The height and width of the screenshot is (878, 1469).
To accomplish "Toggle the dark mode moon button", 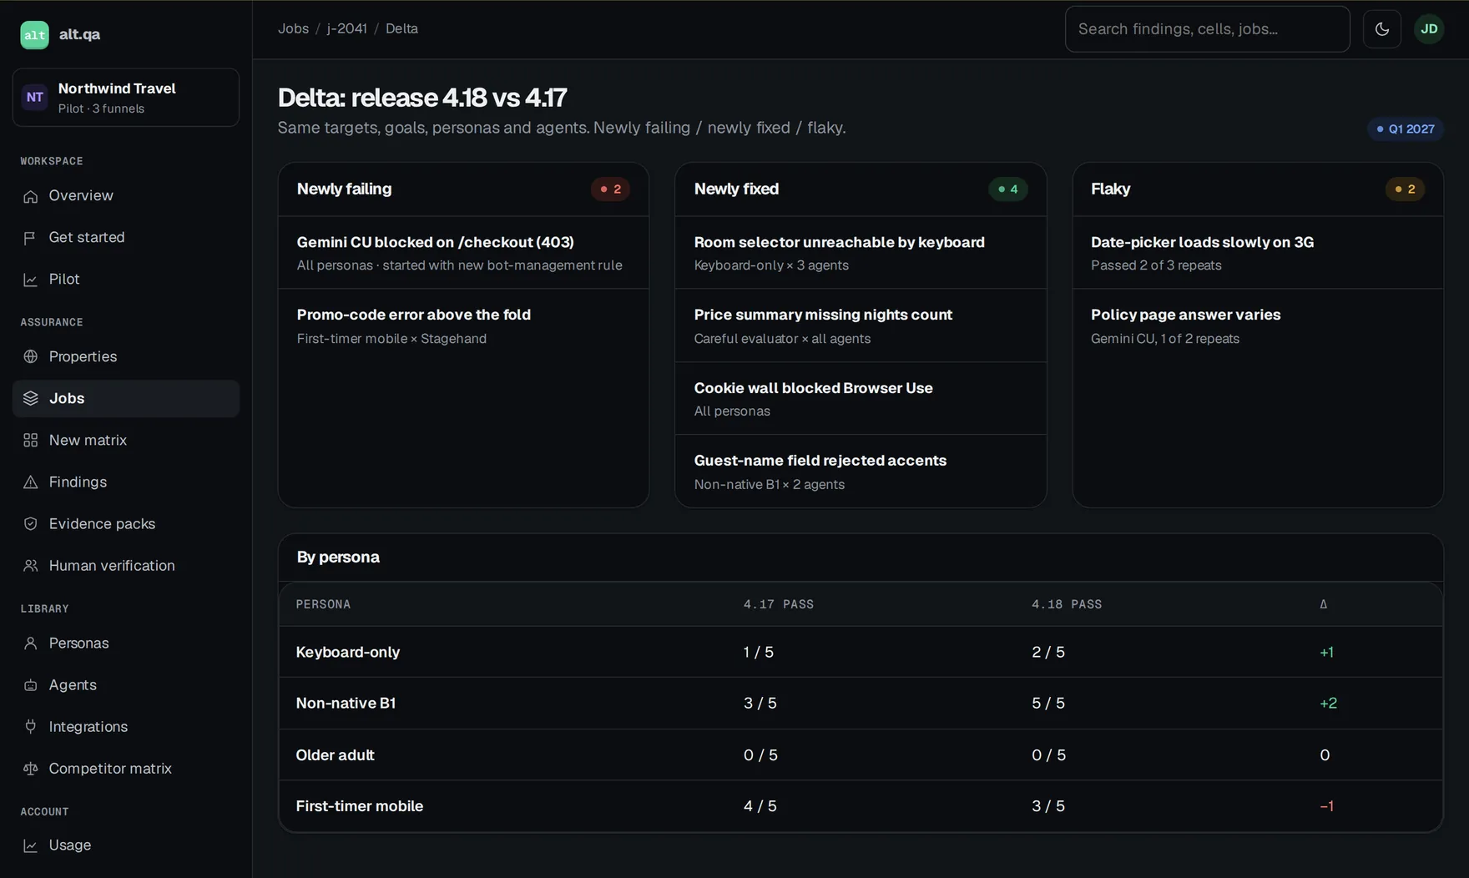I will click(1381, 29).
